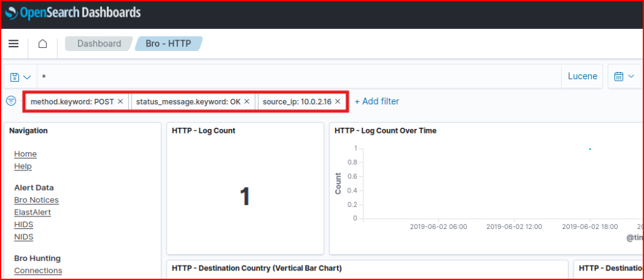The image size is (644, 280).
Task: Open the hamburger navigation menu
Action: [13, 43]
